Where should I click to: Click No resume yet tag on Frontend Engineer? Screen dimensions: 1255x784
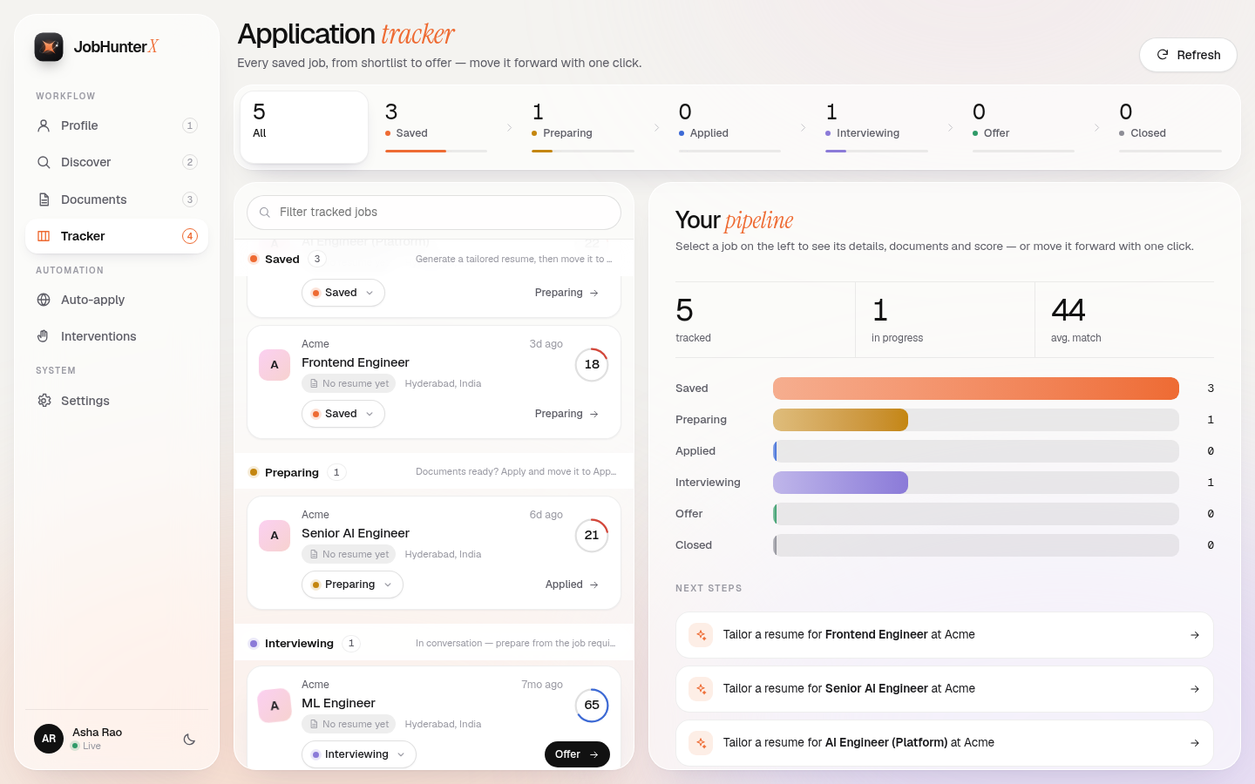[349, 383]
